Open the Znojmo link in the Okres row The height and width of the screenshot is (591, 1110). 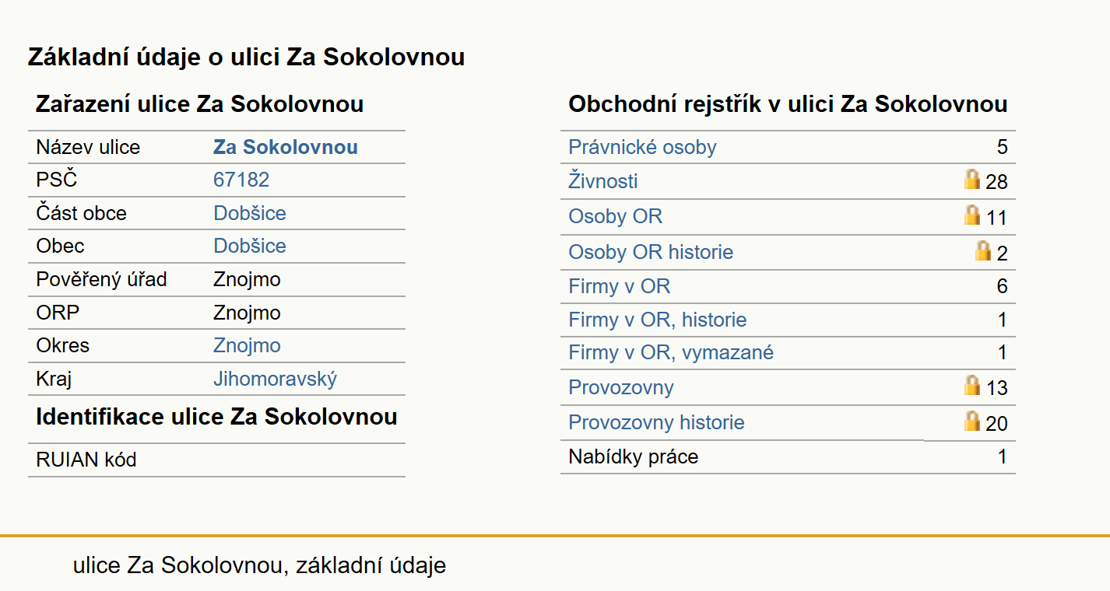point(247,346)
